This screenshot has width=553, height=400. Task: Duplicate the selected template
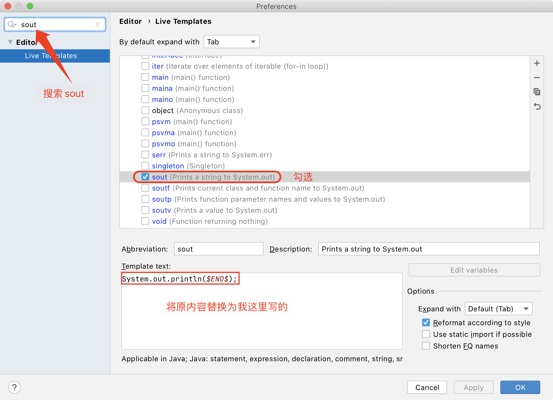(x=537, y=92)
